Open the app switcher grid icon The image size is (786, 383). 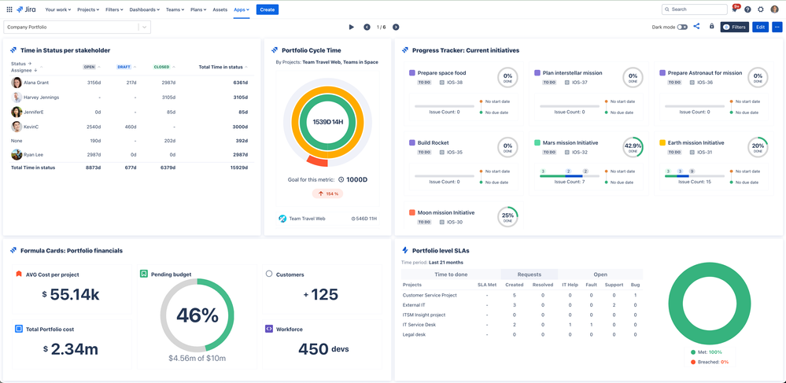click(x=9, y=9)
